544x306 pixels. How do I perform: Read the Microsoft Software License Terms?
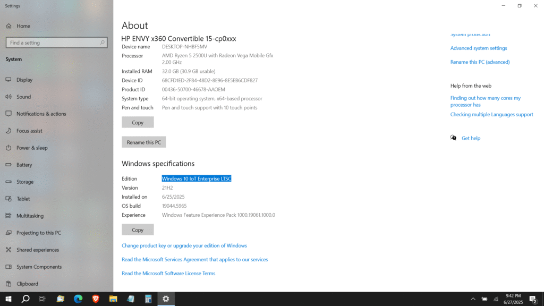[x=168, y=274]
